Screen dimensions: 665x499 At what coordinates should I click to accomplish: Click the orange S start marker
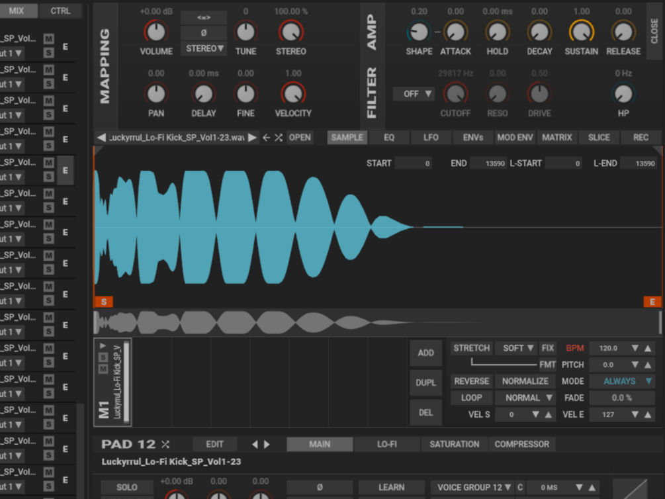coord(104,302)
